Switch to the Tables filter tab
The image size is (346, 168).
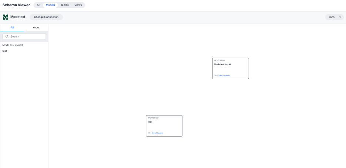[x=65, y=5]
